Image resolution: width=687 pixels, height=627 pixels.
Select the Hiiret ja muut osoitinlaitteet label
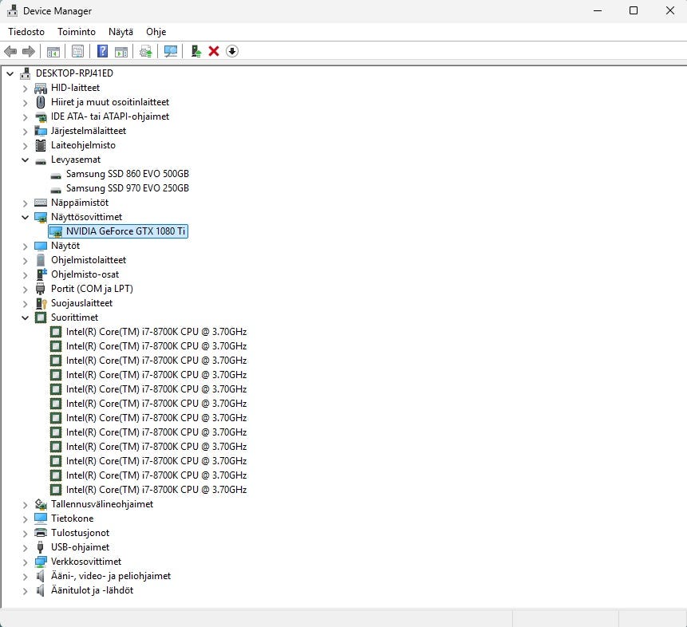110,102
